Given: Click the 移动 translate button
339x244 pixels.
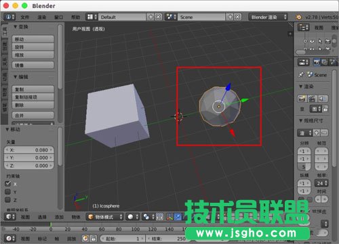Looking at the screenshot, I should pyautogui.click(x=33, y=39).
